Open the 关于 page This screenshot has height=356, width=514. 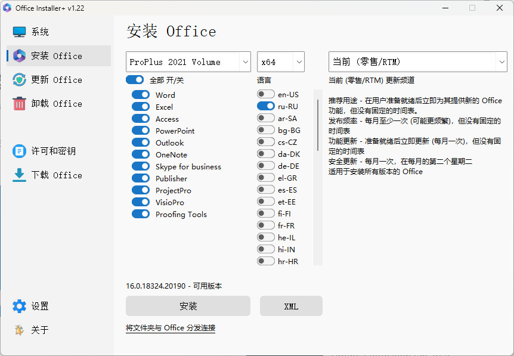tap(58, 330)
